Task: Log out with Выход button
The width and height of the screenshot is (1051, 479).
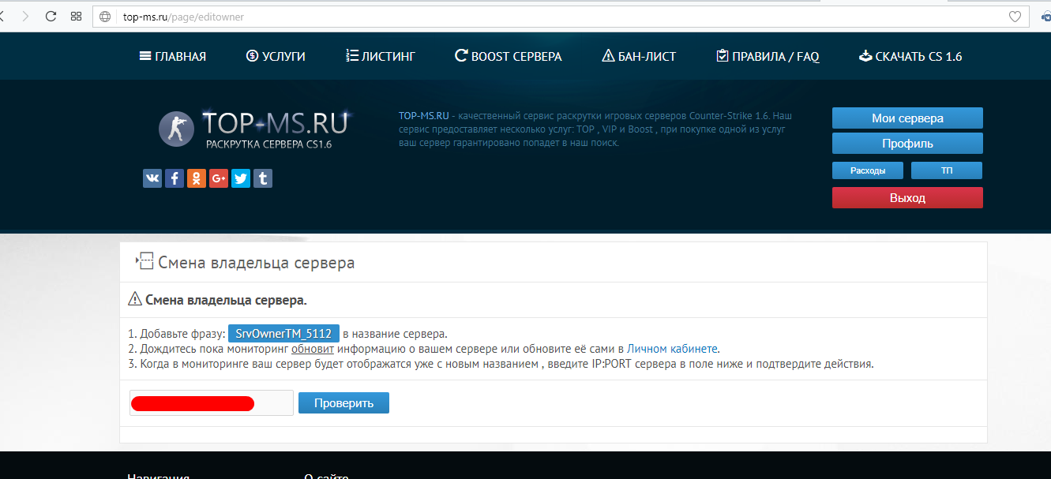Action: click(907, 198)
